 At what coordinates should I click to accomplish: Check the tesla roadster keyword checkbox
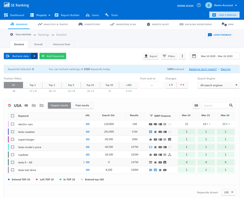point(13,132)
